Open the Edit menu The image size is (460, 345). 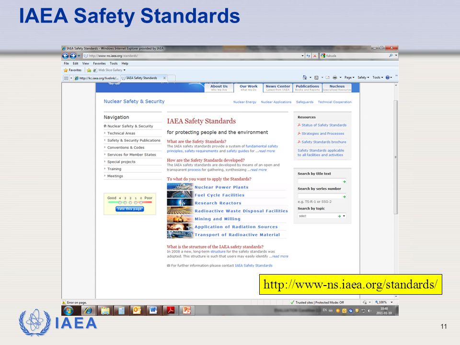click(75, 63)
